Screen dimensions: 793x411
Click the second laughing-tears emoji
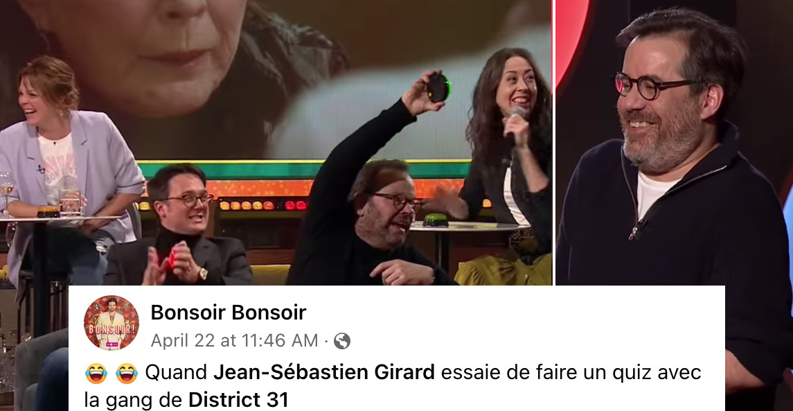click(x=127, y=373)
